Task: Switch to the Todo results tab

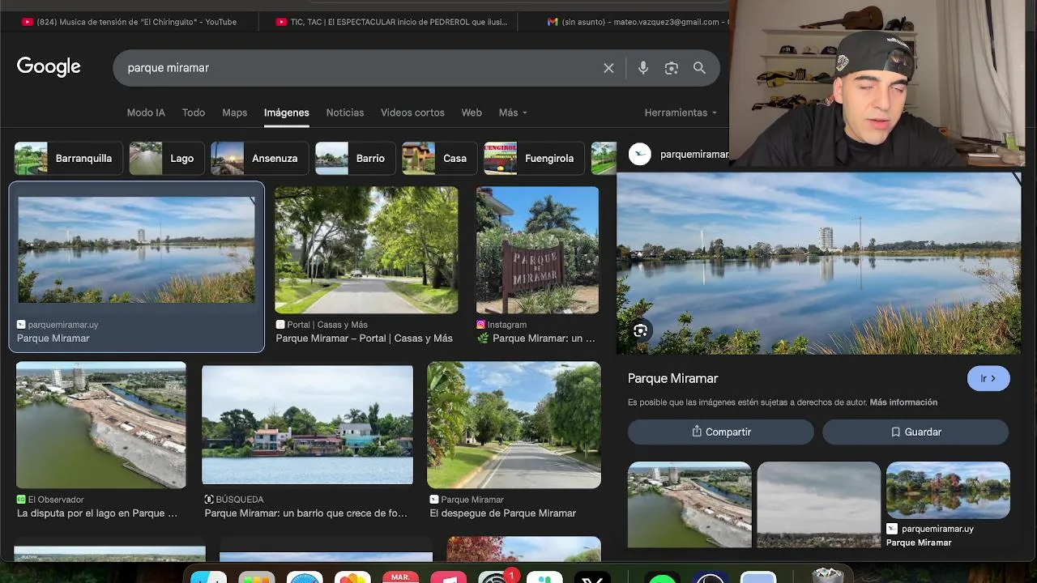Action: click(x=194, y=113)
